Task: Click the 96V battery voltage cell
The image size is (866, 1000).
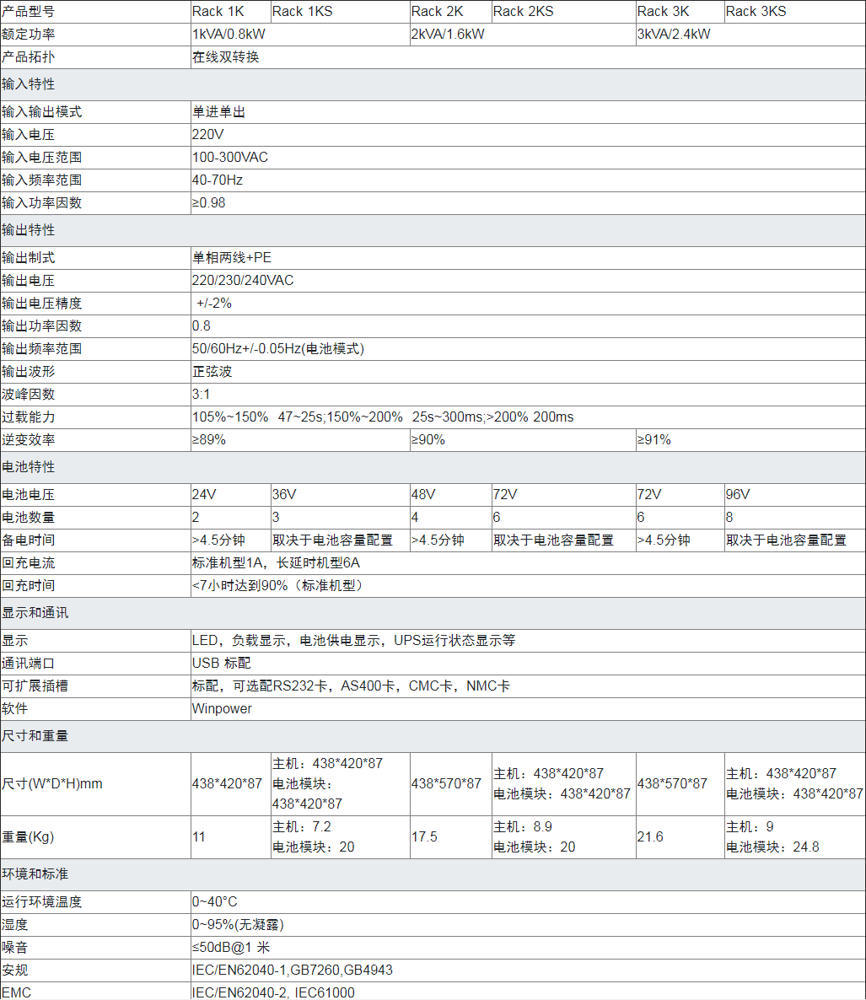Action: (738, 494)
